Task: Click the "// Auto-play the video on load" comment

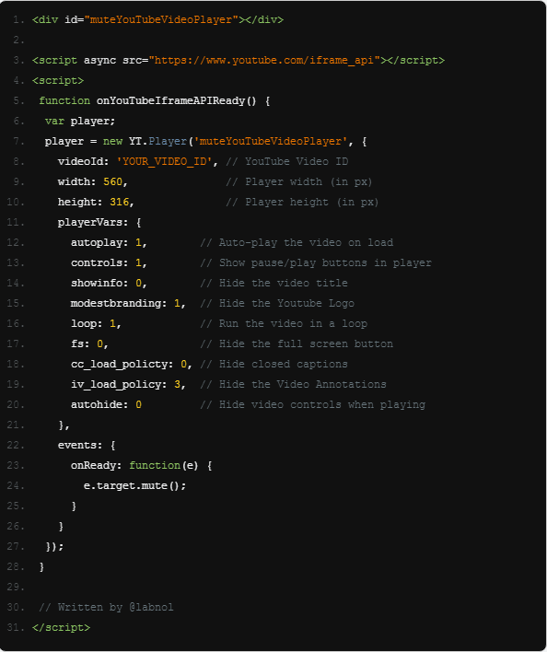Action: click(x=297, y=242)
